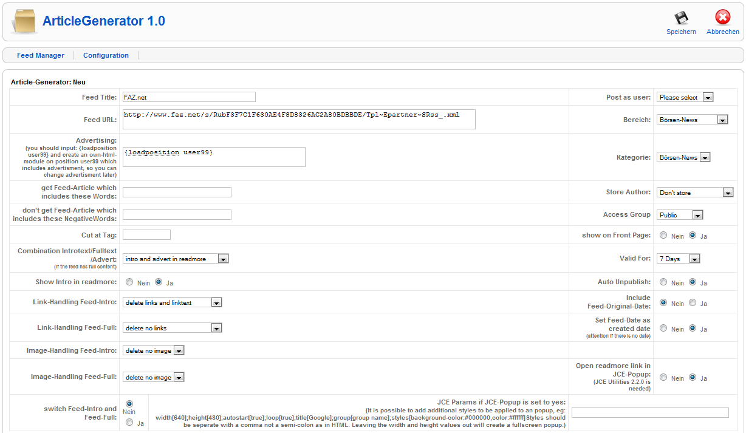The width and height of the screenshot is (746, 433).
Task: Choose Nein for Open readmore in JCE-Popup
Action: [663, 377]
